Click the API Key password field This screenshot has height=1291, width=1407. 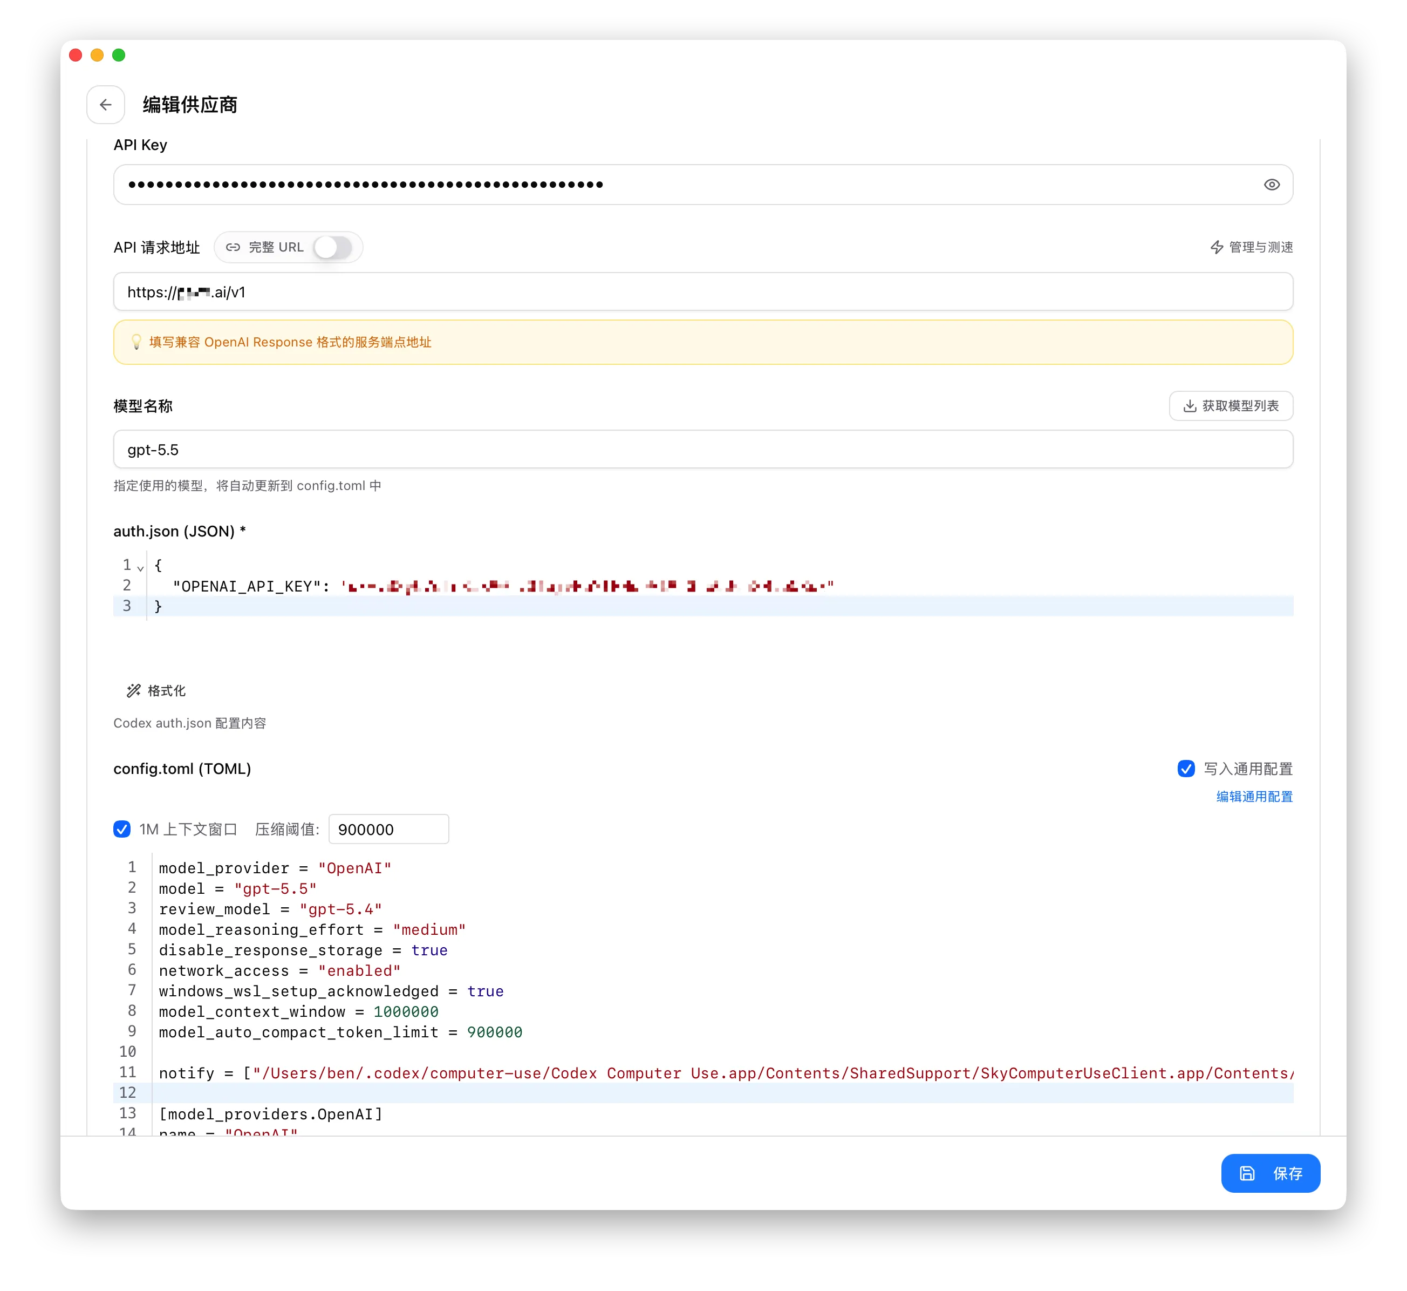[x=703, y=185]
